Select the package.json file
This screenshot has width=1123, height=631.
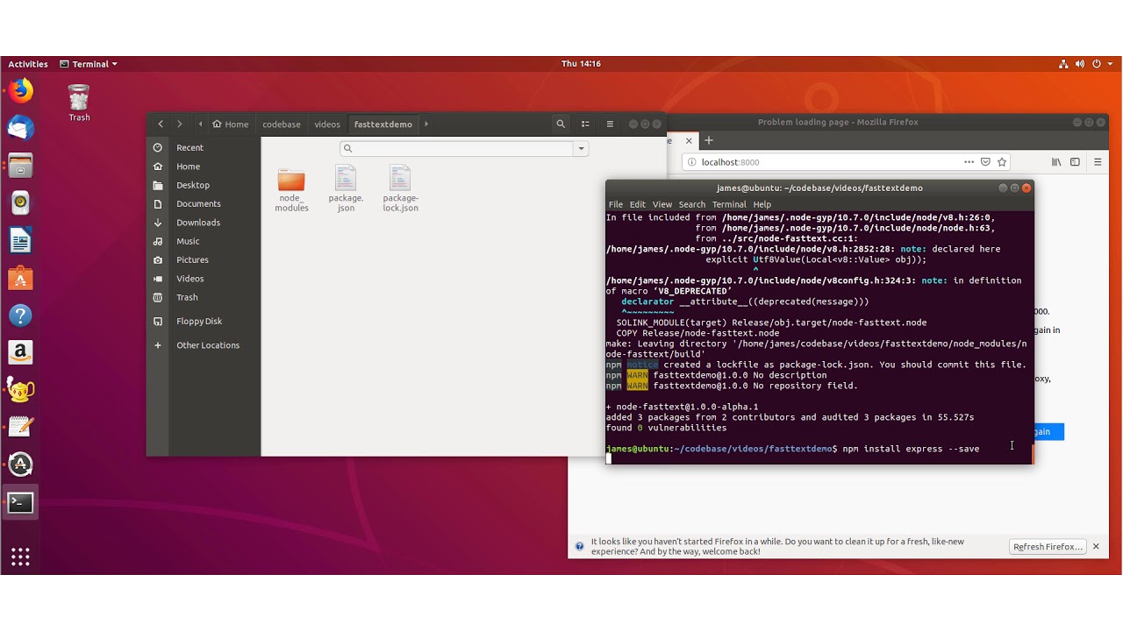coord(346,189)
